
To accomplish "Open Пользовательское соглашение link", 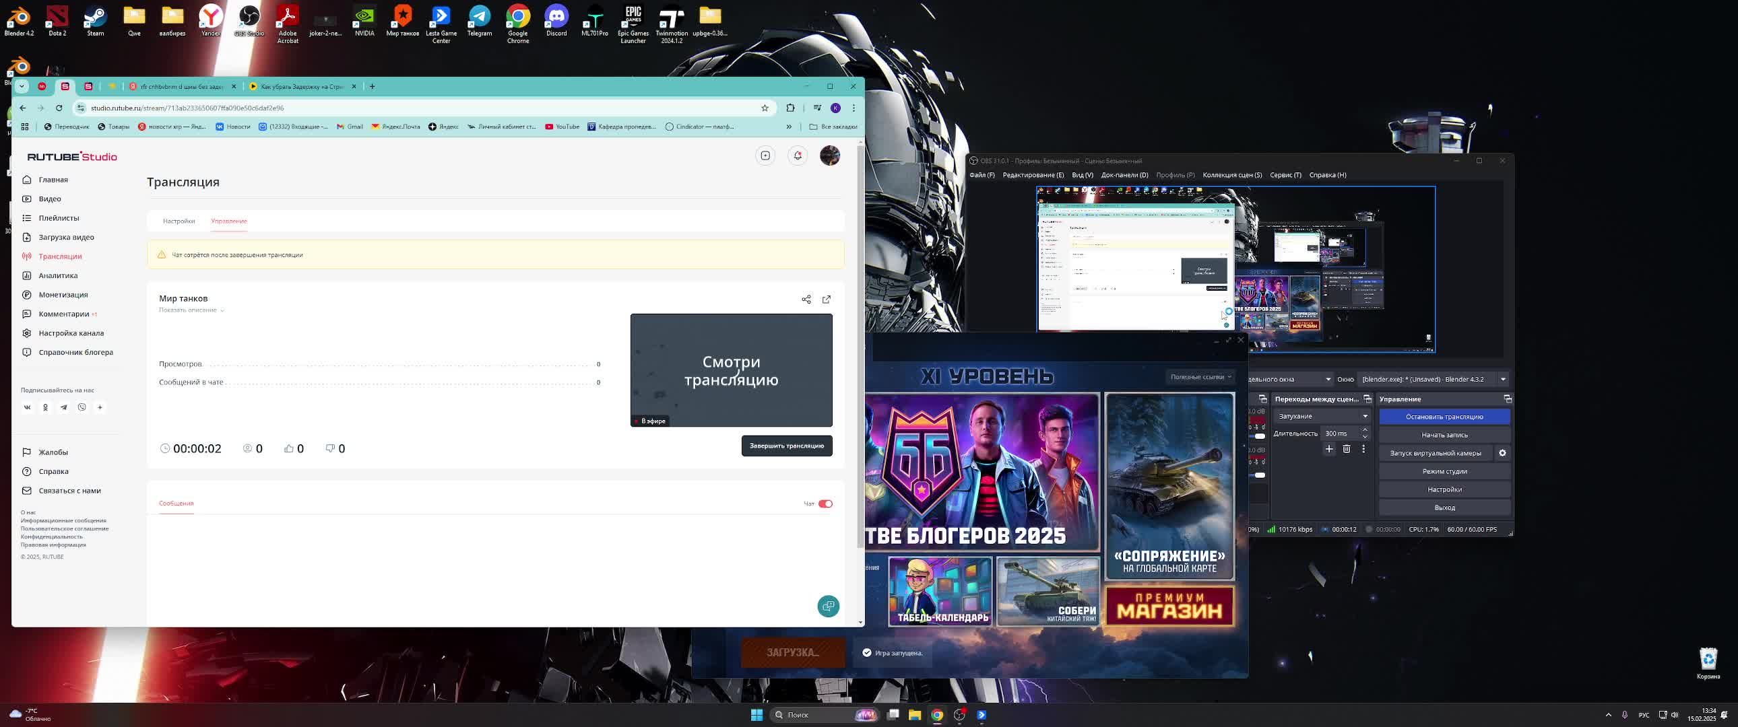I will [65, 528].
